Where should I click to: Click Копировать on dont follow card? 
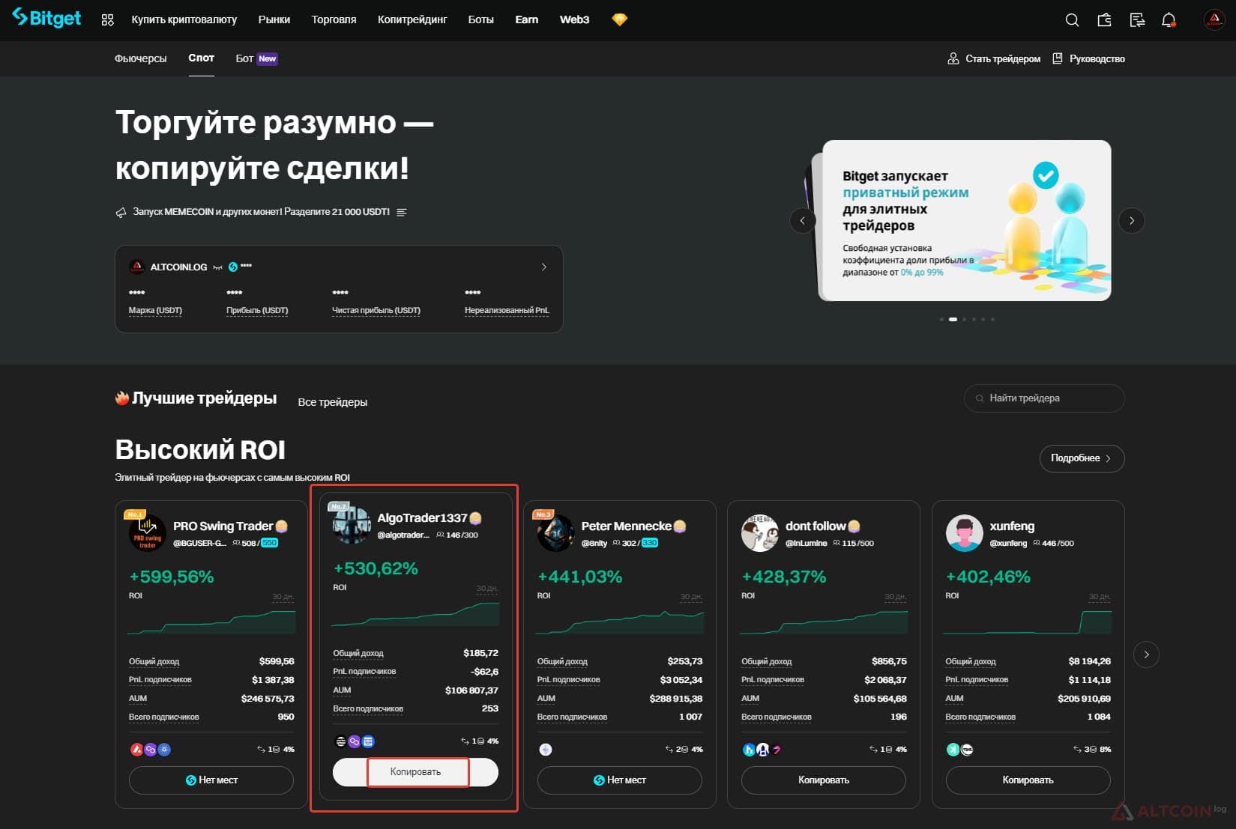click(823, 780)
